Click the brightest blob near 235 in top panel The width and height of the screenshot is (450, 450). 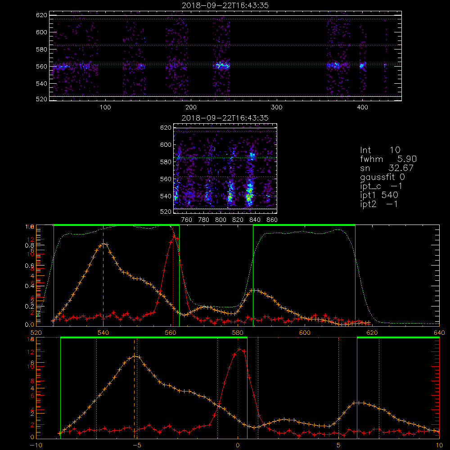pyautogui.click(x=222, y=65)
